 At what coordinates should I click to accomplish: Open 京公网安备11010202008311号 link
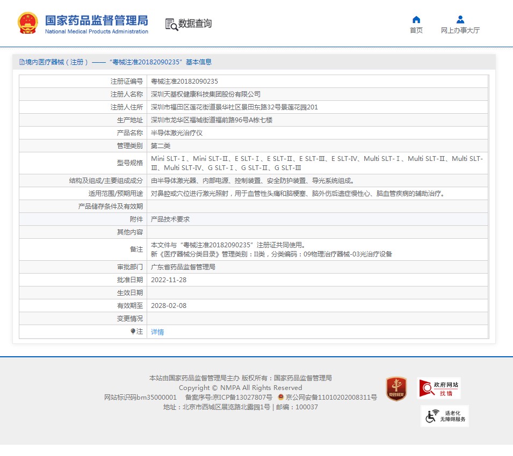click(x=331, y=397)
